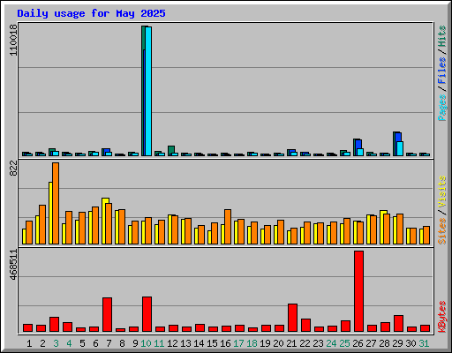452x353 pixels.
Task: Click the orange Sites bar for day 2
Action: (42, 224)
